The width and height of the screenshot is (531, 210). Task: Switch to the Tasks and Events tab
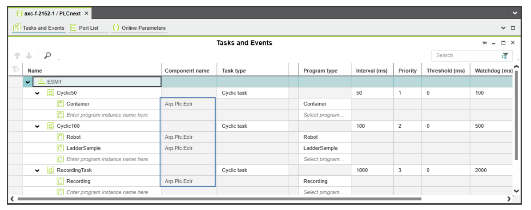[39, 28]
